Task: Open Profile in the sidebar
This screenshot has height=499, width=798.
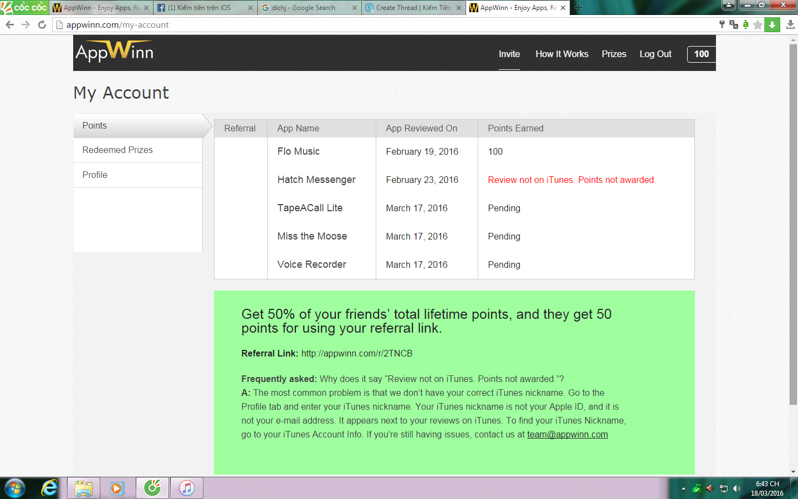Action: click(x=138, y=175)
